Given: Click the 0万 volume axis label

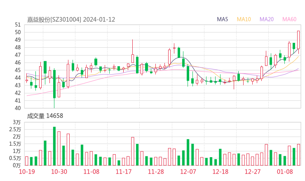Looking at the screenshot, I should pos(17,165).
